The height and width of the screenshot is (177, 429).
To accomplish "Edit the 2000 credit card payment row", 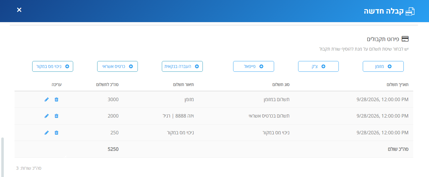I will [47, 116].
